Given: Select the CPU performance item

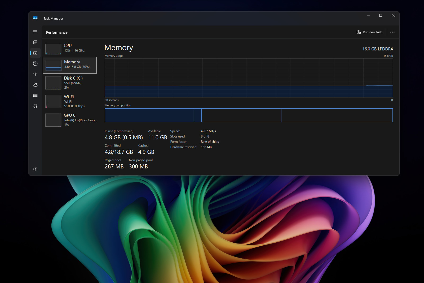Looking at the screenshot, I should click(x=70, y=49).
